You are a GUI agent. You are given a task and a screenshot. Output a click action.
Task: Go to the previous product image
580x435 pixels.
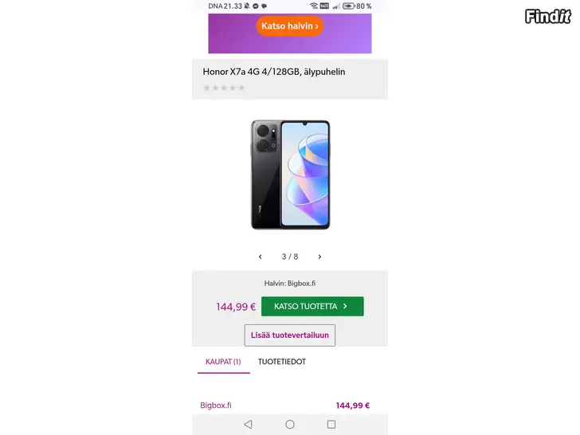(x=261, y=257)
